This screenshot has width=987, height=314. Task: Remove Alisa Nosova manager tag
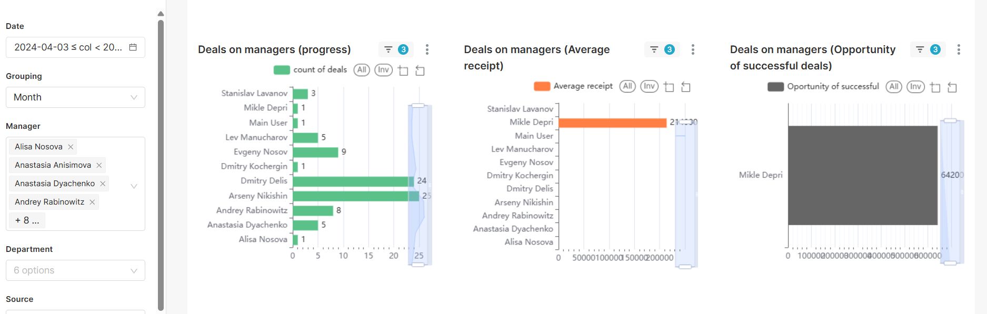tap(71, 147)
